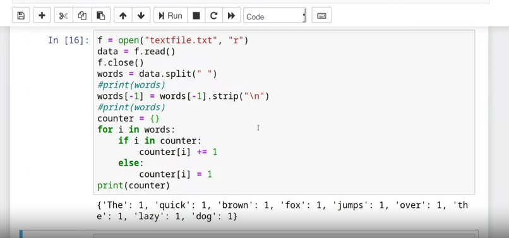Click the print(counter) line
509x238 pixels.
click(x=133, y=185)
